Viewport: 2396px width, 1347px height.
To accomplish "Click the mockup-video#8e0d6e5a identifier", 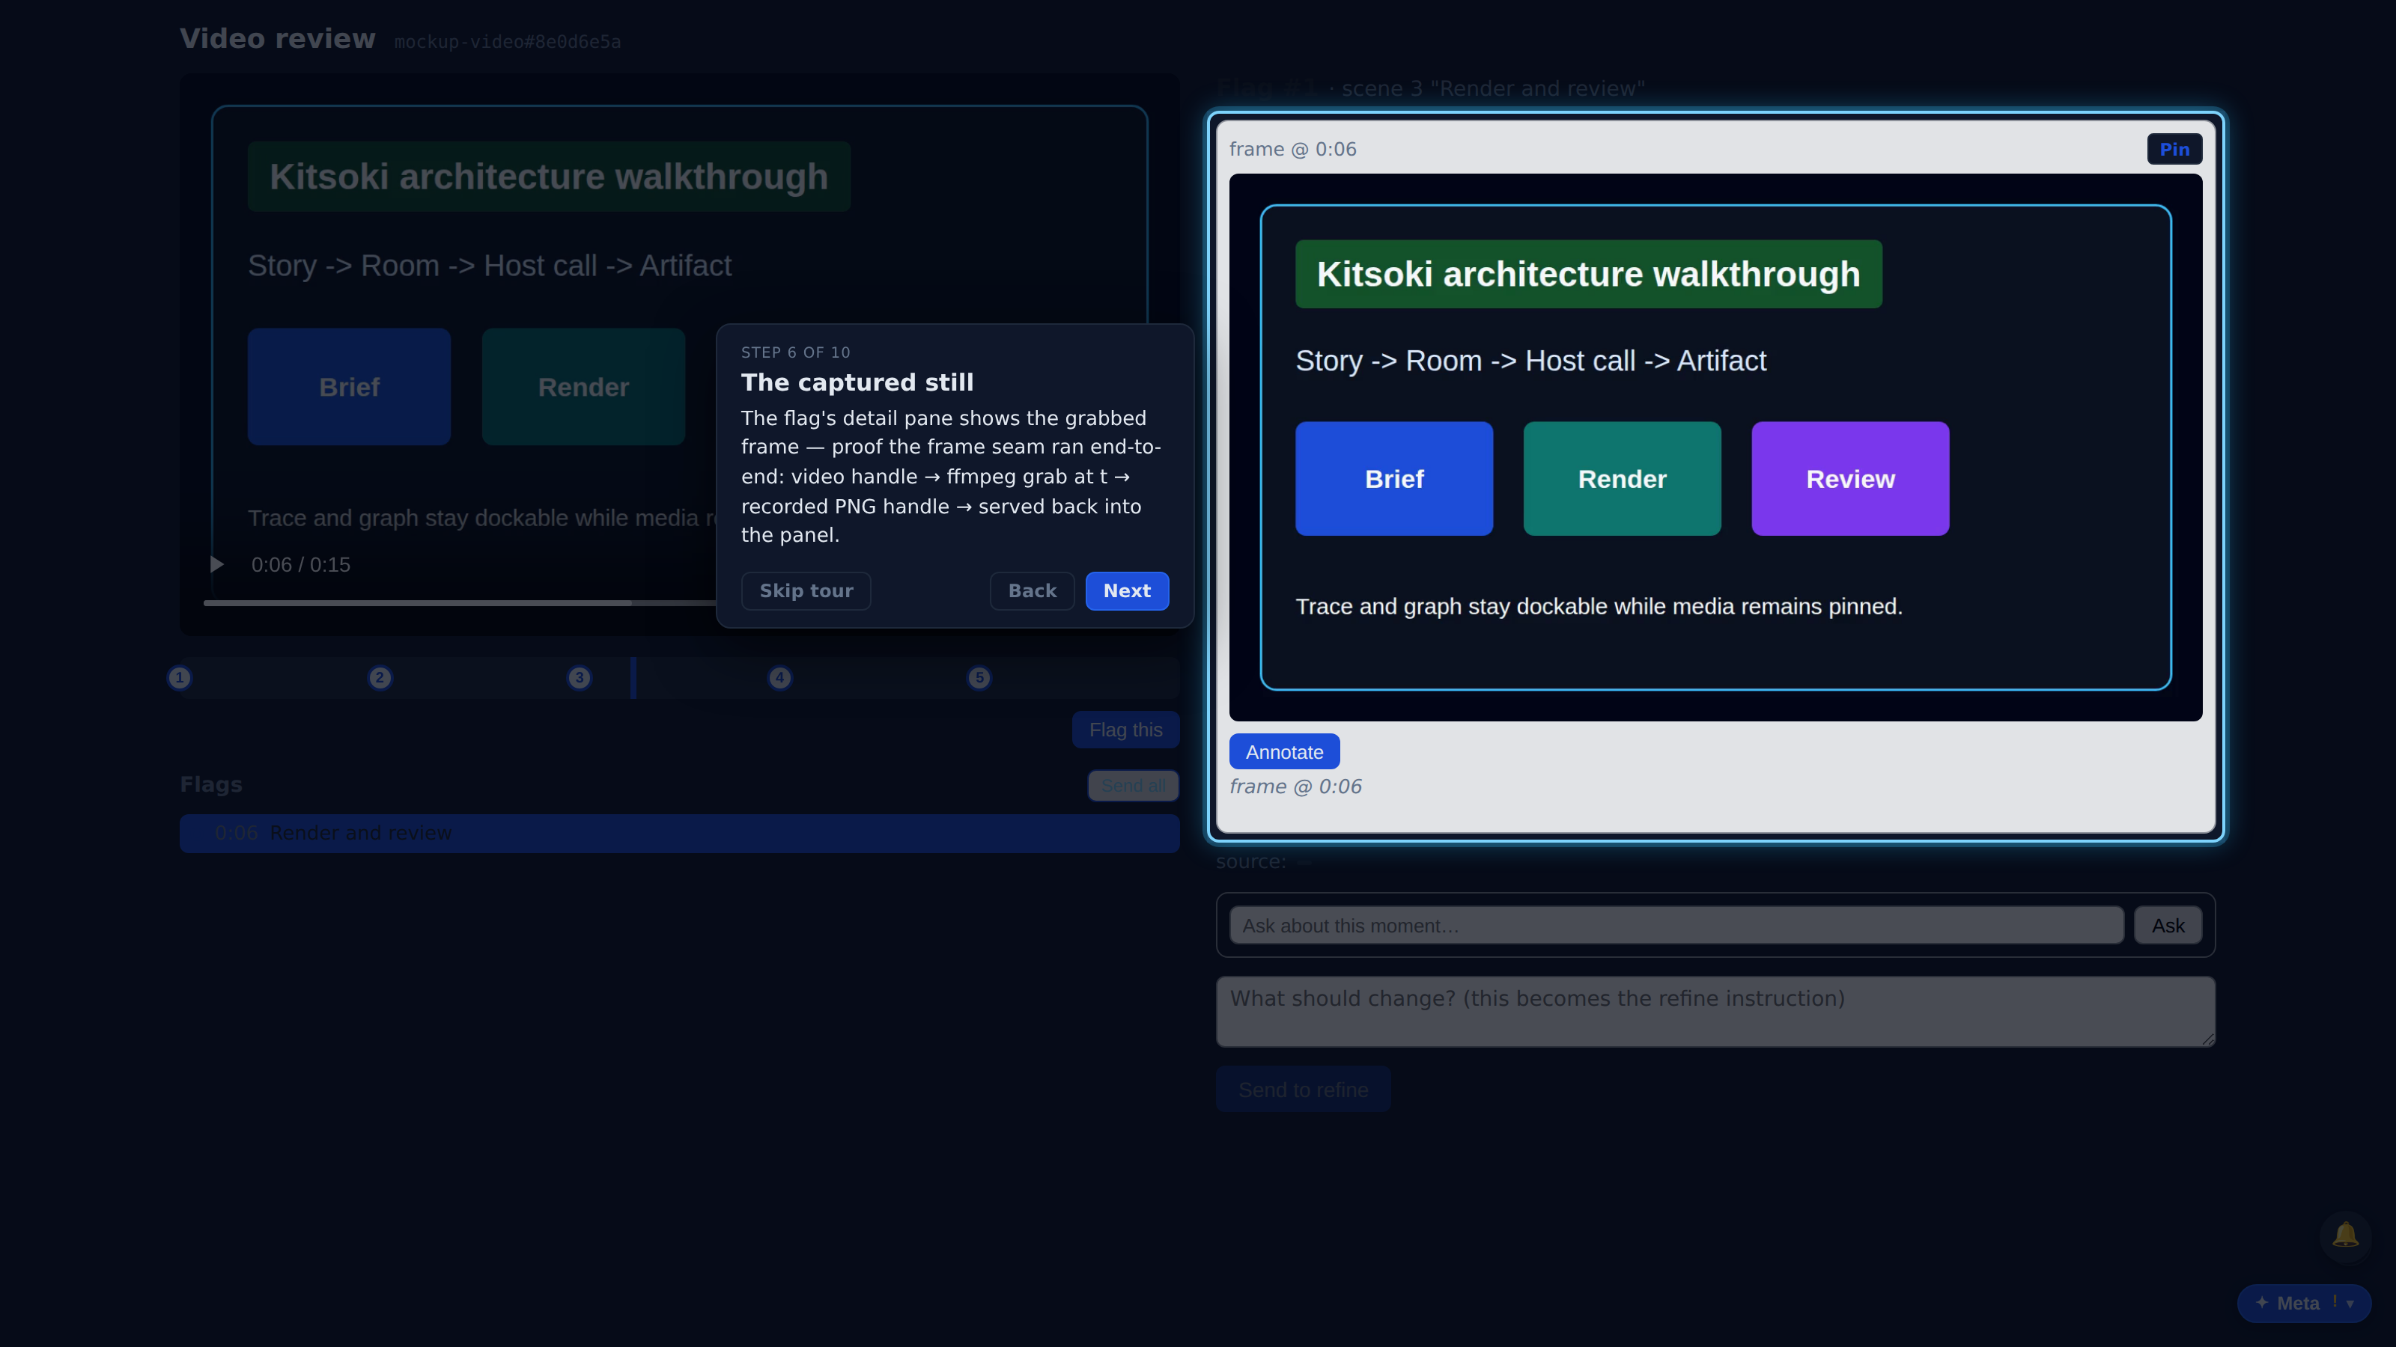I will [x=507, y=42].
